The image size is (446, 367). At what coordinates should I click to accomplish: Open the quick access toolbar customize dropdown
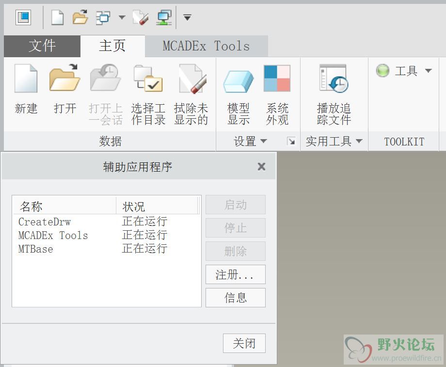point(187,17)
